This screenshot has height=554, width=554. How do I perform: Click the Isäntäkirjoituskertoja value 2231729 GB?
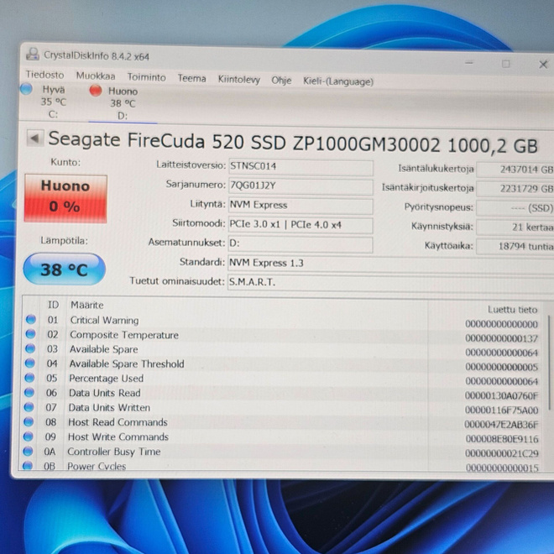point(515,189)
